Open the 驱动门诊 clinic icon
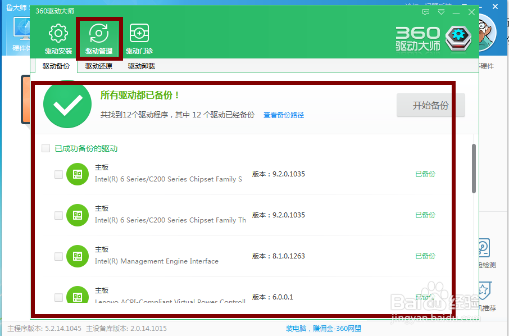 pos(139,33)
